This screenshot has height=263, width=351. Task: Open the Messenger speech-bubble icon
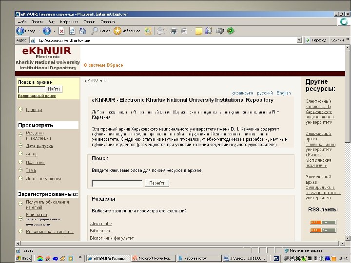(x=219, y=31)
